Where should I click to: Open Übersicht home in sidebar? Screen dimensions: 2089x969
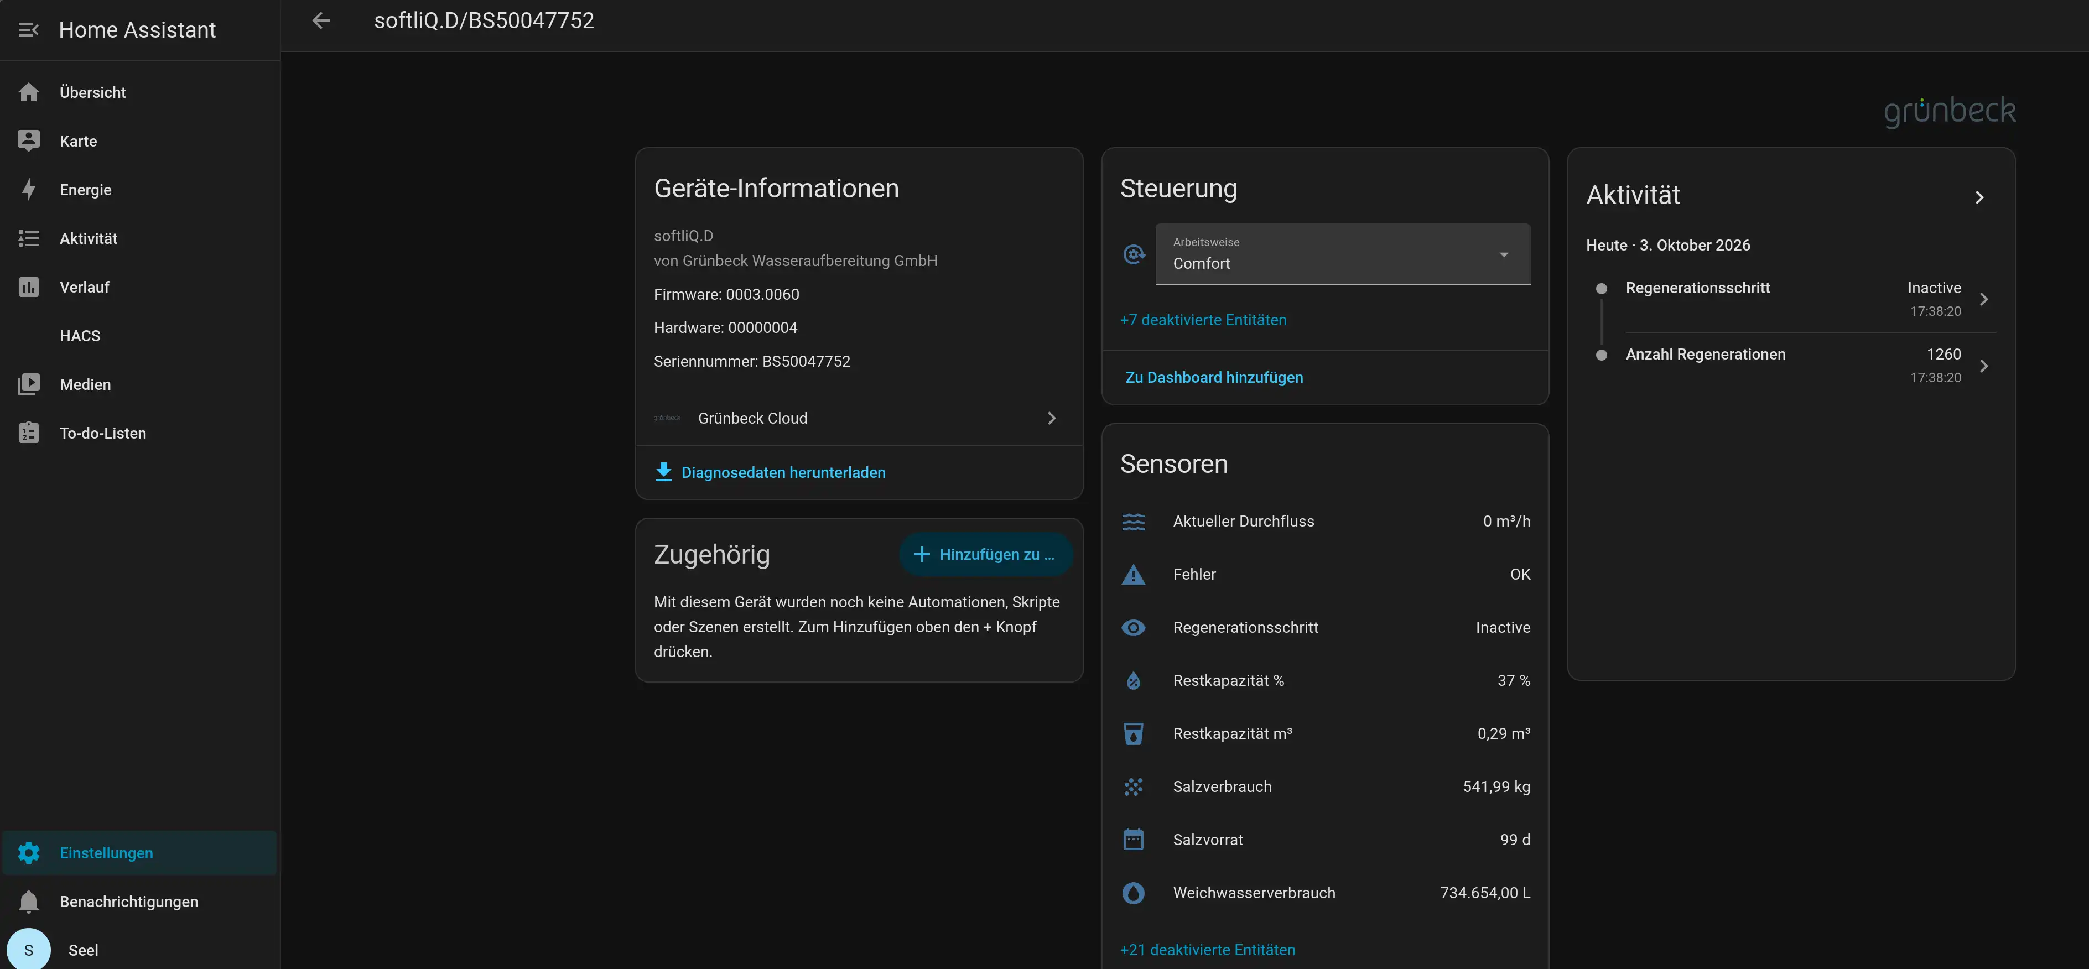[x=139, y=92]
